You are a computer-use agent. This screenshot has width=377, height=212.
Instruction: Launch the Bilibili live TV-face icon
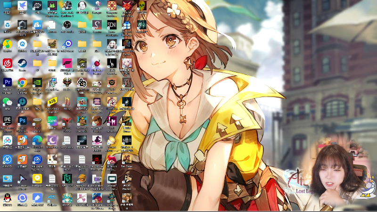tap(37, 6)
